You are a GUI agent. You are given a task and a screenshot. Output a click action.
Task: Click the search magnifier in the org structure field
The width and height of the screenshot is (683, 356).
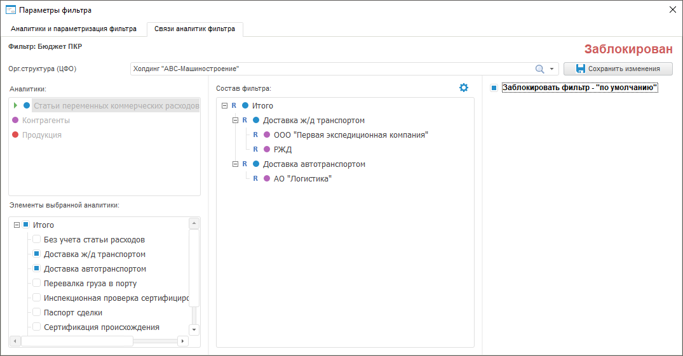pyautogui.click(x=539, y=69)
